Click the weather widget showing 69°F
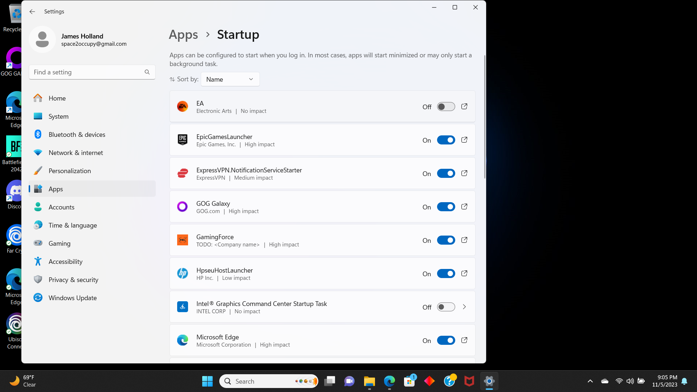697x392 pixels. 23,381
